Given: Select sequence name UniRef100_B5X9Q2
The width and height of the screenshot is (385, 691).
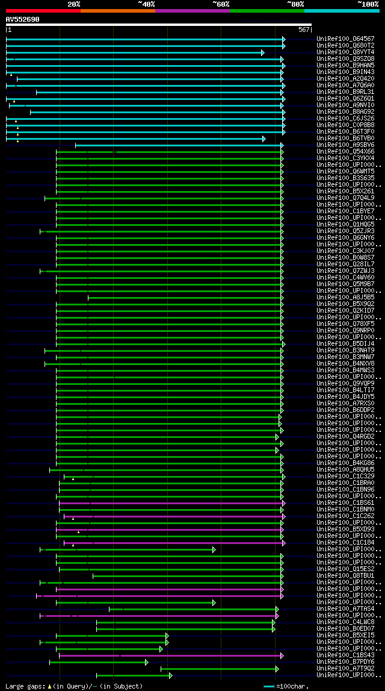Looking at the screenshot, I should coord(345,304).
